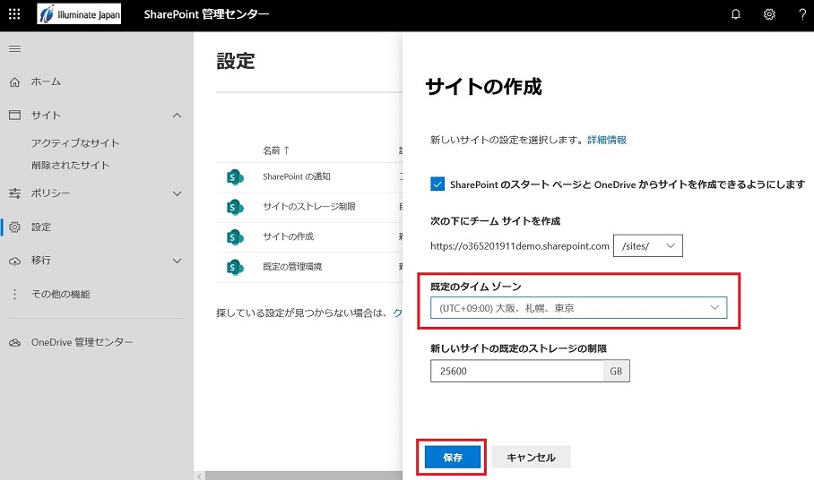Click SharePoint icon beside サイトの作成

(235, 237)
